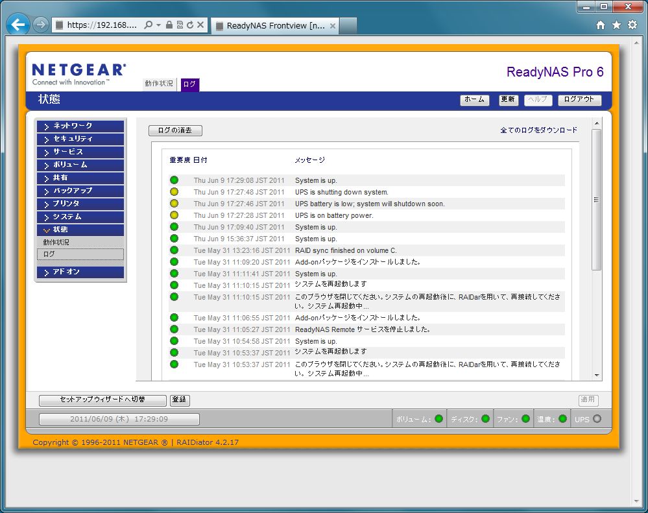Click the browser home icon
This screenshot has width=648, height=513.
coord(601,25)
